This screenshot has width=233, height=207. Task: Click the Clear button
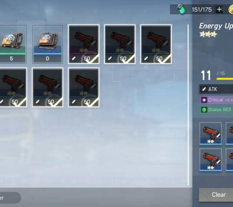219,195
